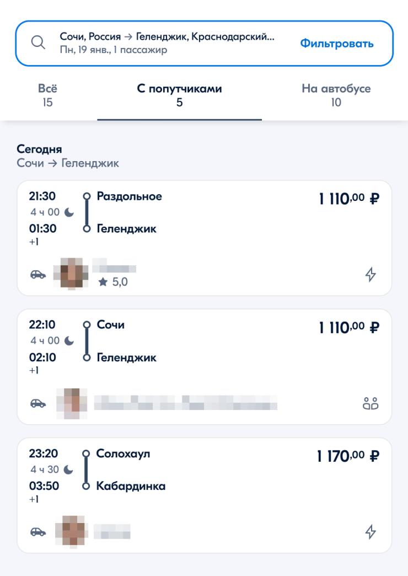
Task: Select the С попутчиками tab
Action: [179, 95]
